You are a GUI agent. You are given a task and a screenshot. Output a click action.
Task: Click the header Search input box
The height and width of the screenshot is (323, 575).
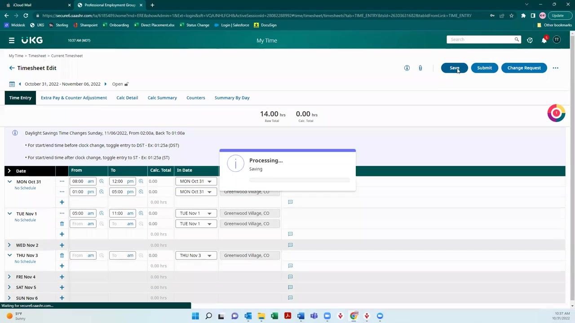click(481, 39)
